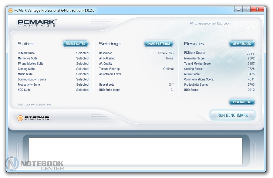Toggle the HDD Suite selection
Image resolution: width=273 pixels, height=178 pixels.
[82, 90]
